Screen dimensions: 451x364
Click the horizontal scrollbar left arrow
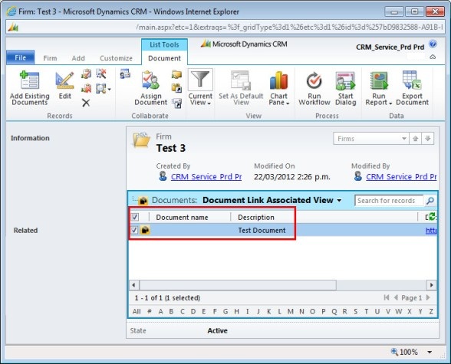(x=133, y=285)
